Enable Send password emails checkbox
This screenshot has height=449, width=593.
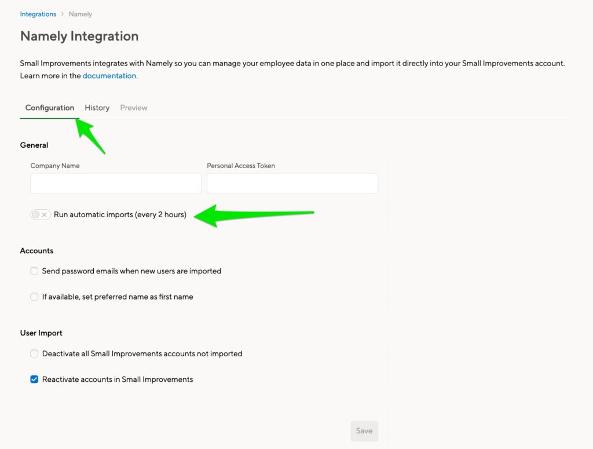pos(34,271)
